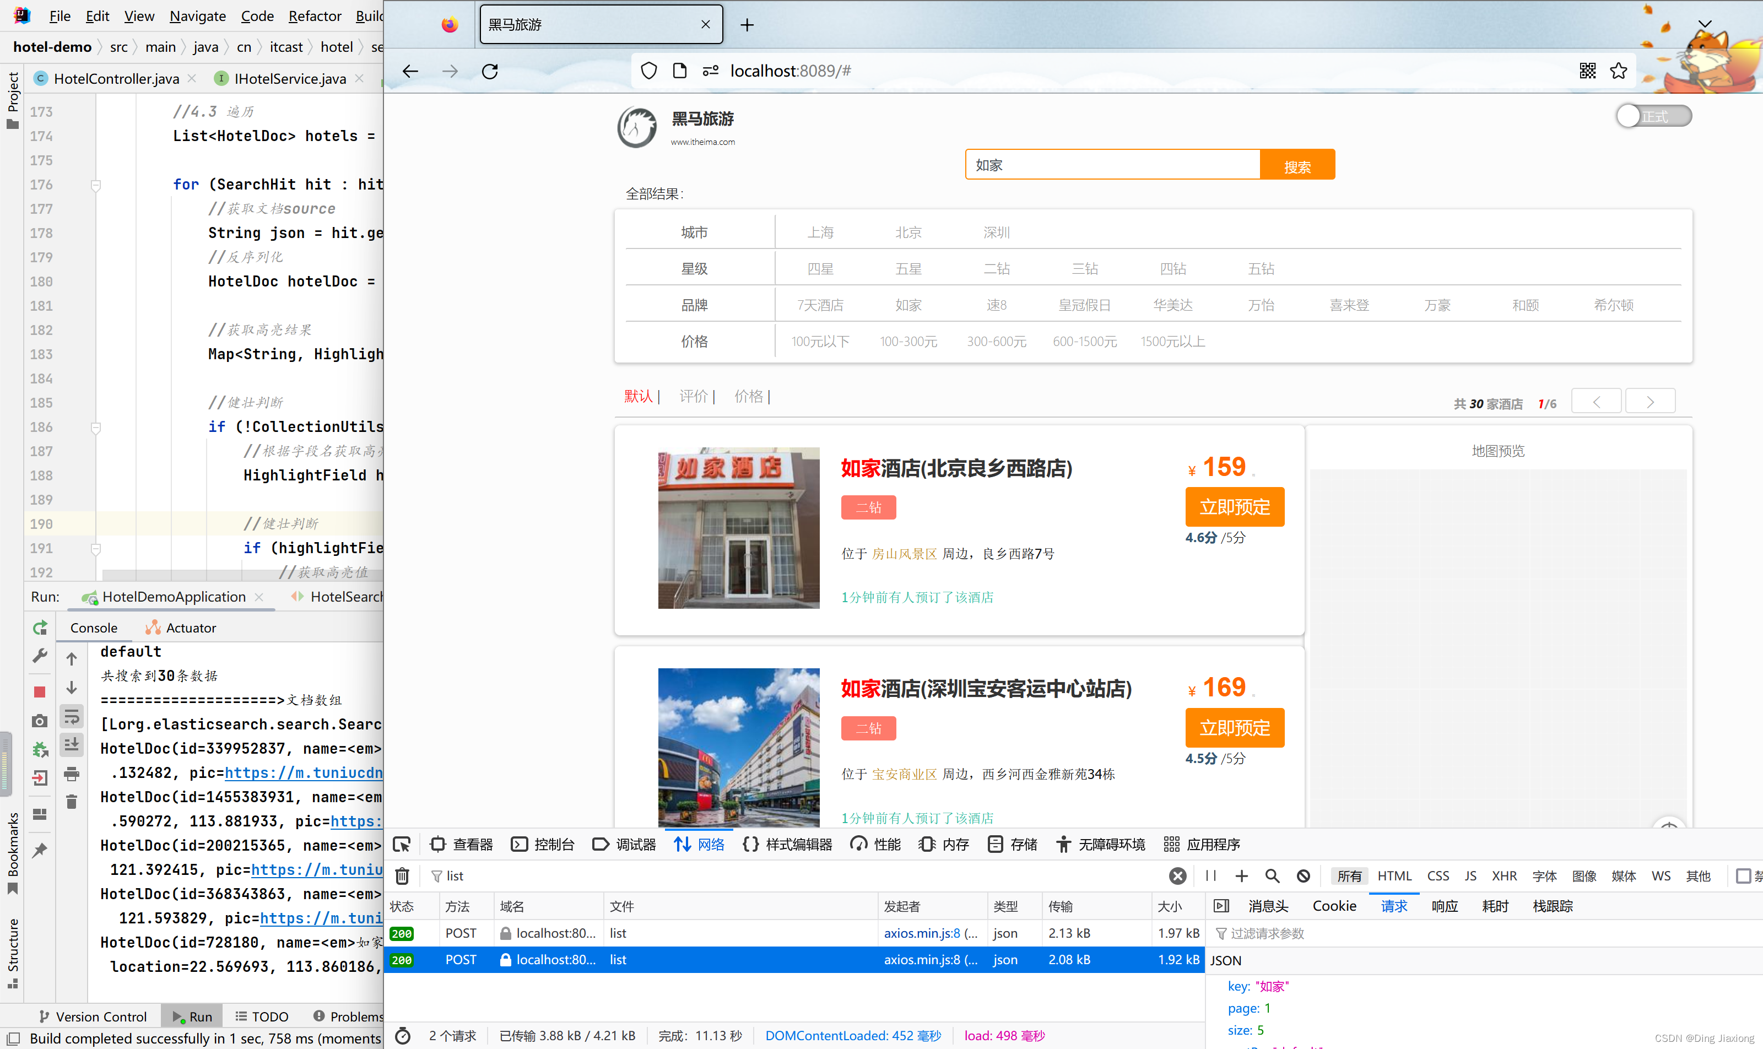Viewport: 1763px width, 1049px height.
Task: Stop the application with the red square icon
Action: [40, 692]
